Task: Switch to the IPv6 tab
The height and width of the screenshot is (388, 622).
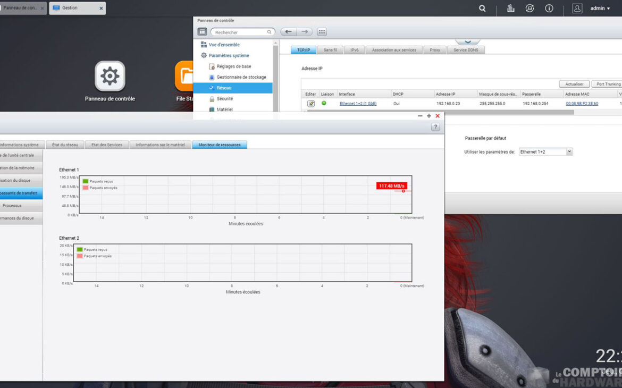Action: pos(354,50)
